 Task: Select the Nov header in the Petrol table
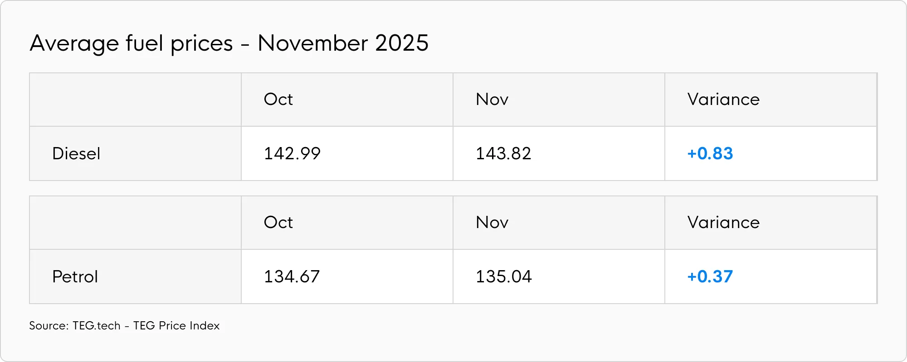(492, 223)
